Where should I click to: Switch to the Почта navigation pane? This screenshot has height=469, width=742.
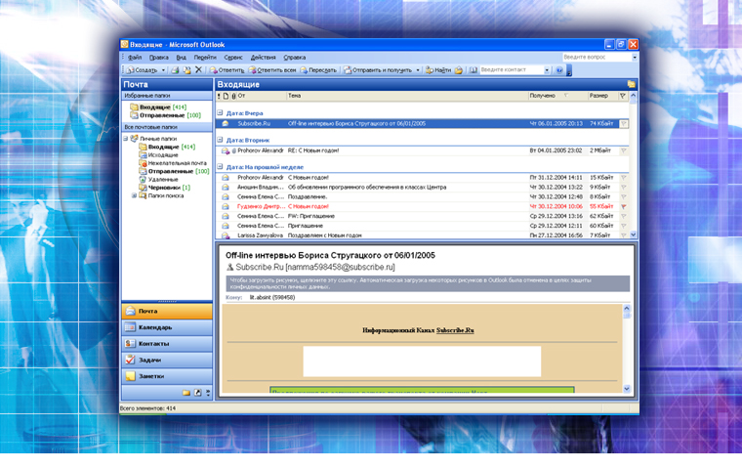(x=167, y=312)
